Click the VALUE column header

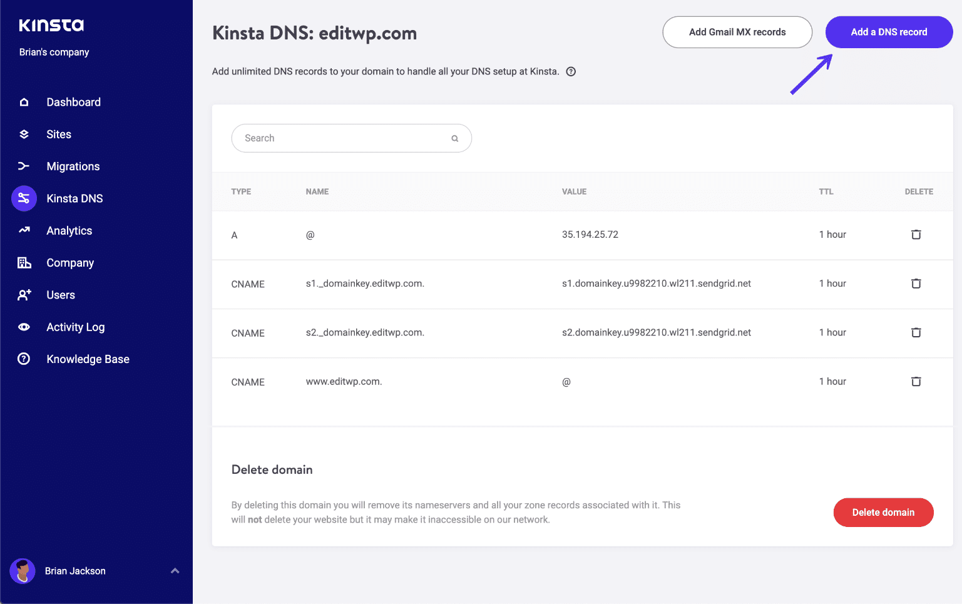click(574, 192)
